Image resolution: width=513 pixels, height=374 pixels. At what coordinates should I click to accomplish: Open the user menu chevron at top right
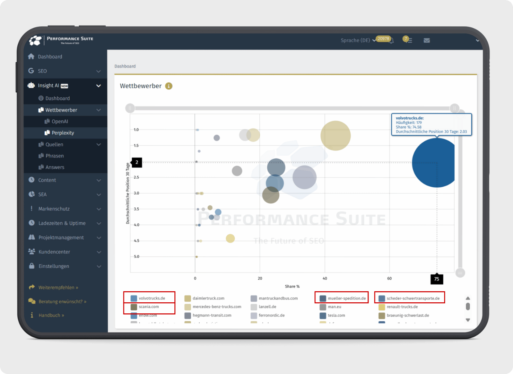477,41
